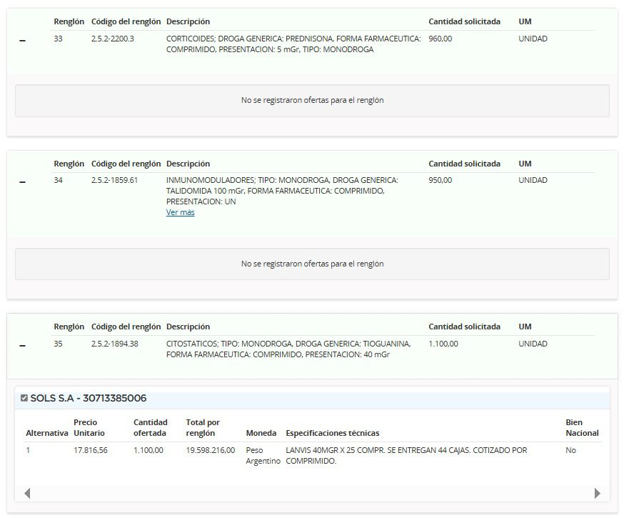The image size is (629, 518).
Task: Select the total value 19.598.216,00
Action: point(210,450)
